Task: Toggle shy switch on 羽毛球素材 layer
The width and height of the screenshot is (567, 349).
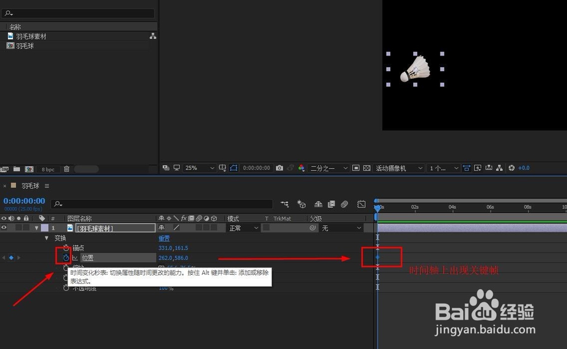Action: pos(161,228)
